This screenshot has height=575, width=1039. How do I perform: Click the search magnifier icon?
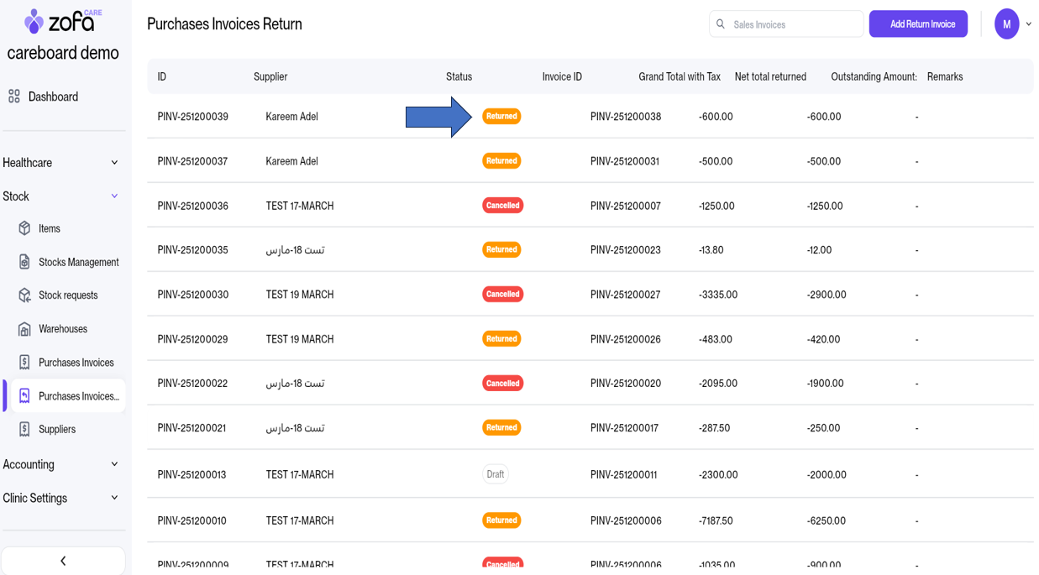point(721,24)
